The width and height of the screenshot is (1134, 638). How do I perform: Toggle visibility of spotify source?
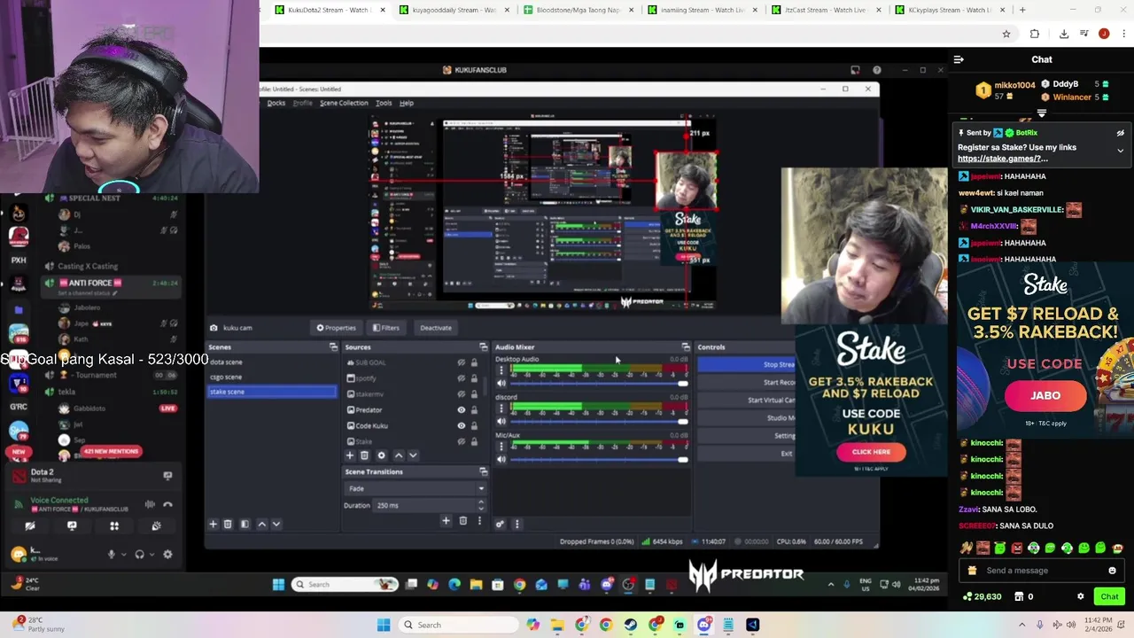tap(461, 378)
